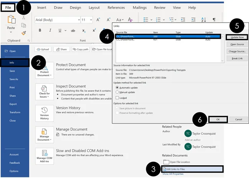Apply Superscript formatting
This screenshot has height=178, width=249.
click(94, 30)
